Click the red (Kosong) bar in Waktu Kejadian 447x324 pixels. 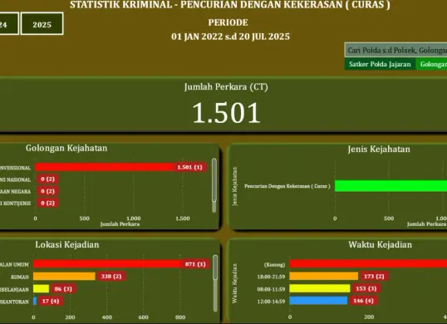(368, 263)
